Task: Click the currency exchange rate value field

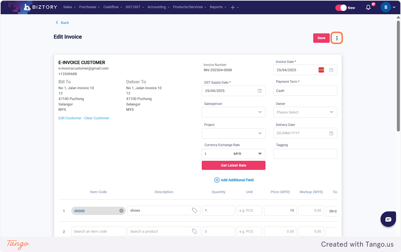Action: click(217, 154)
